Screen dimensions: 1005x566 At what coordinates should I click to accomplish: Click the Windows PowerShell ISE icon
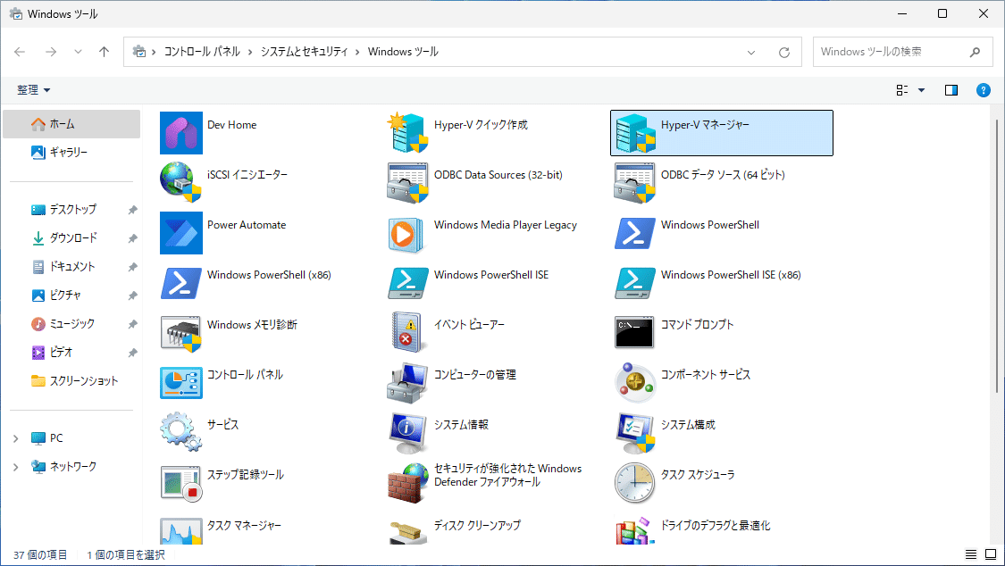pos(407,282)
